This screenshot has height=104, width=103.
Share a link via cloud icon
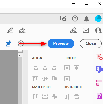[x=73, y=30]
